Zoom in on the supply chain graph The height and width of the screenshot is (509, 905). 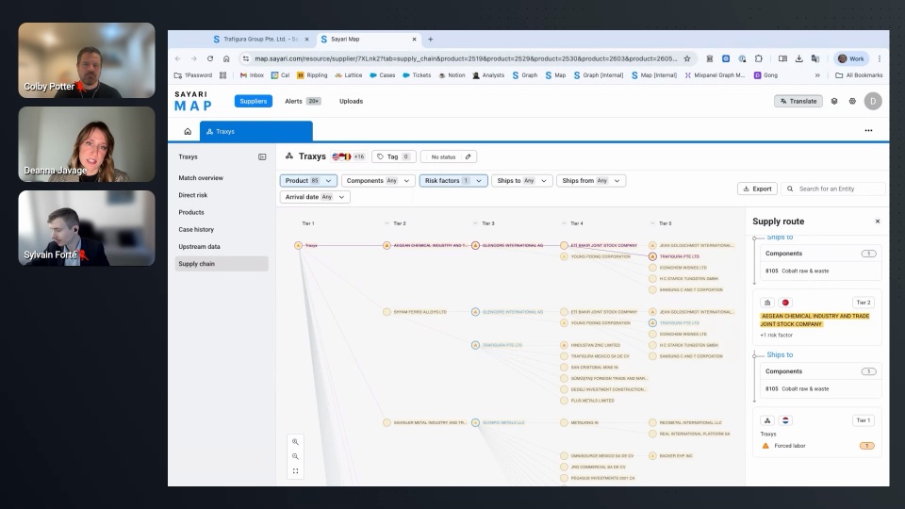pyautogui.click(x=295, y=442)
